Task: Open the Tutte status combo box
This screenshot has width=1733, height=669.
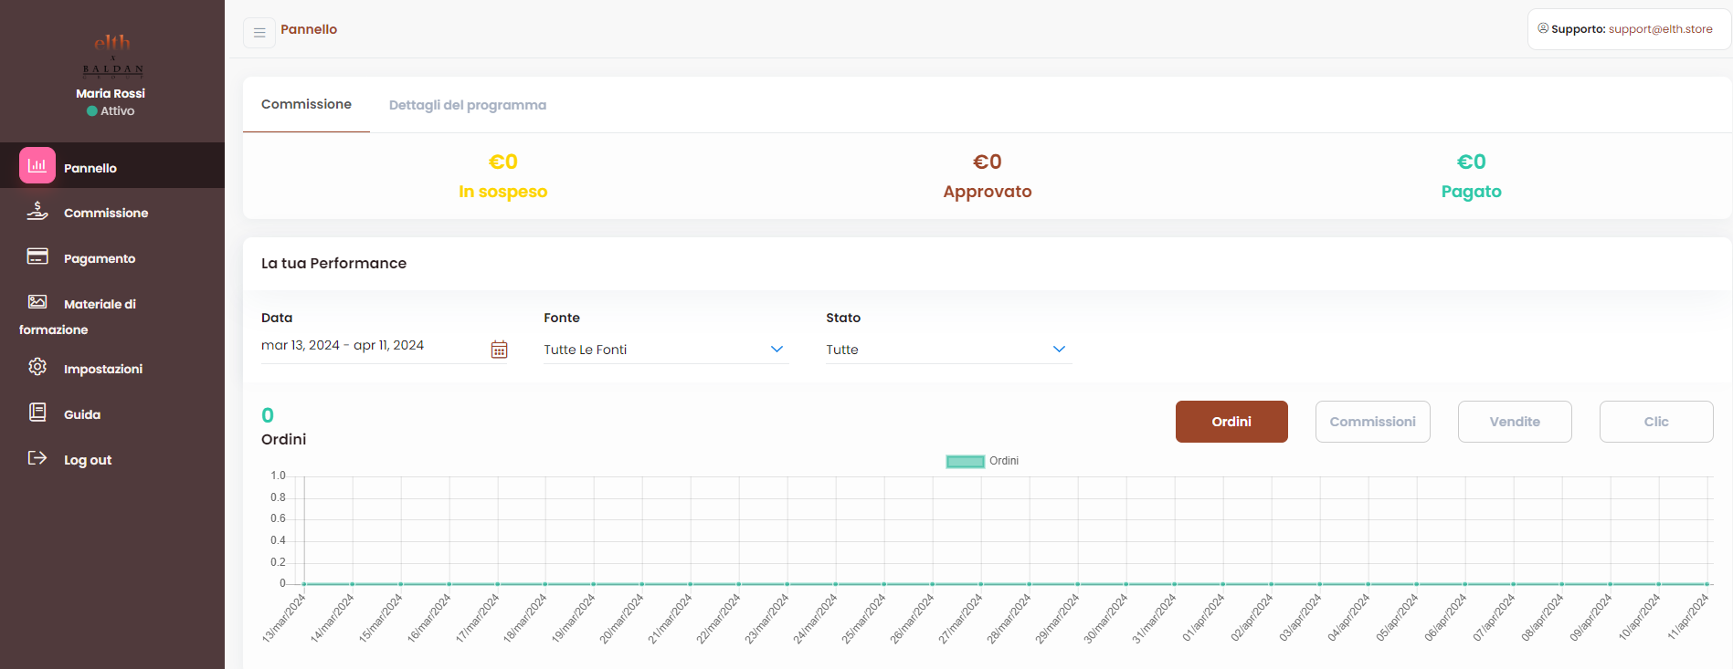Action: [948, 350]
